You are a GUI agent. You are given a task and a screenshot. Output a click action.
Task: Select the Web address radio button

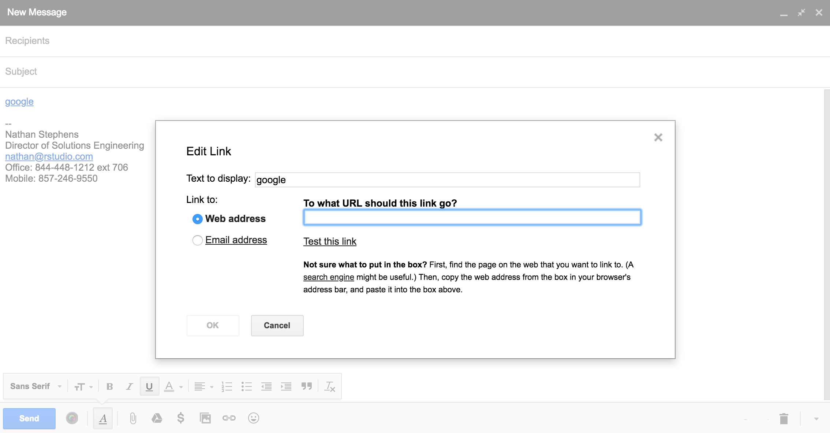click(x=197, y=219)
